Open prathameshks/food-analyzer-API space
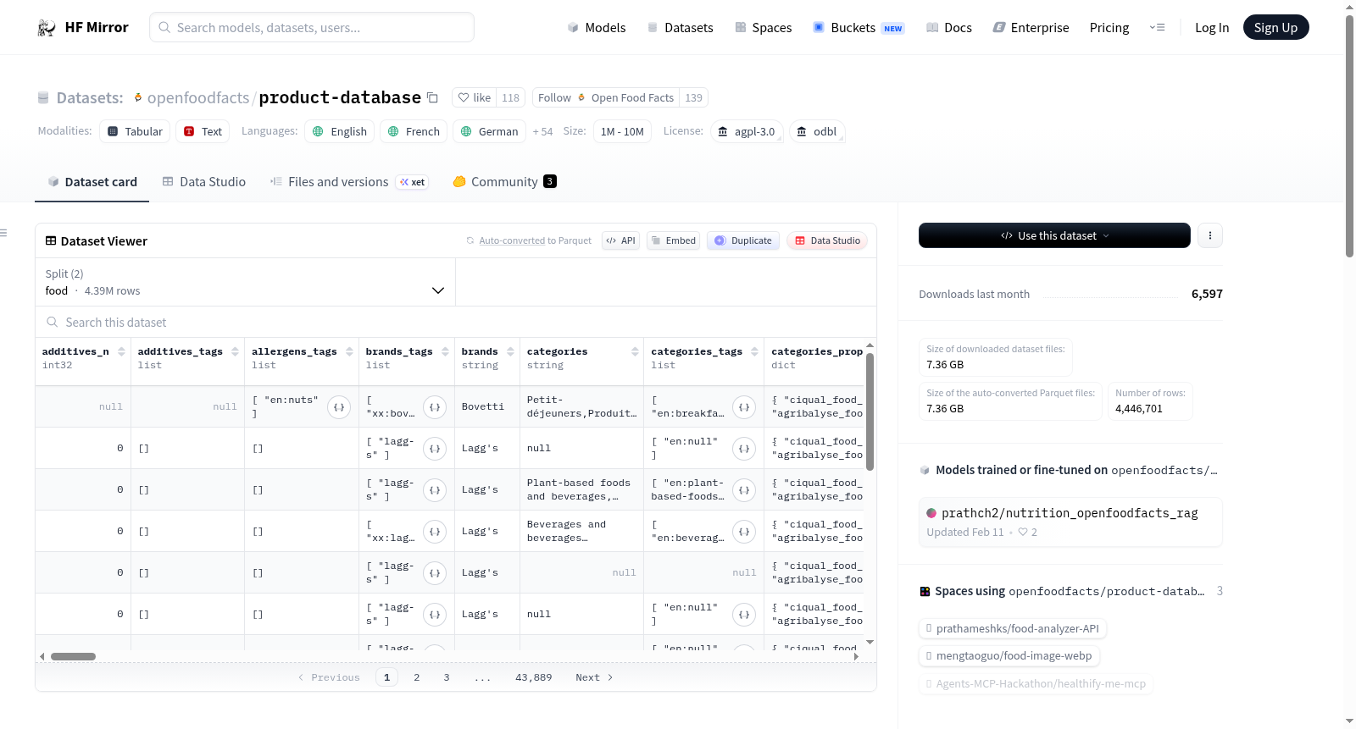The image size is (1356, 729). pyautogui.click(x=1014, y=628)
